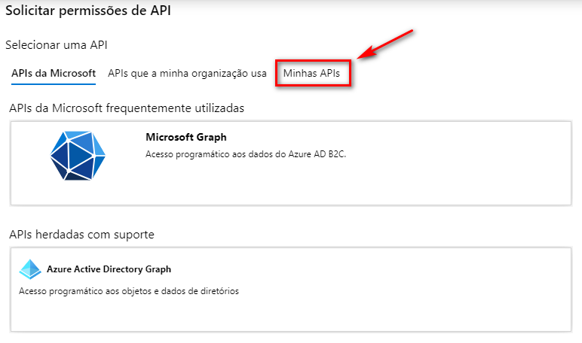This screenshot has width=582, height=343.
Task: Click the red arrow annotation
Action: pyautogui.click(x=384, y=44)
